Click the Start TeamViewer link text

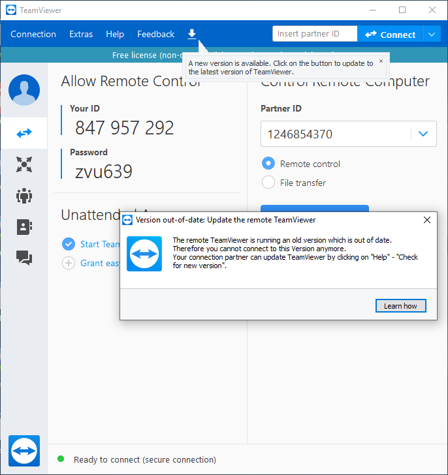pyautogui.click(x=100, y=244)
